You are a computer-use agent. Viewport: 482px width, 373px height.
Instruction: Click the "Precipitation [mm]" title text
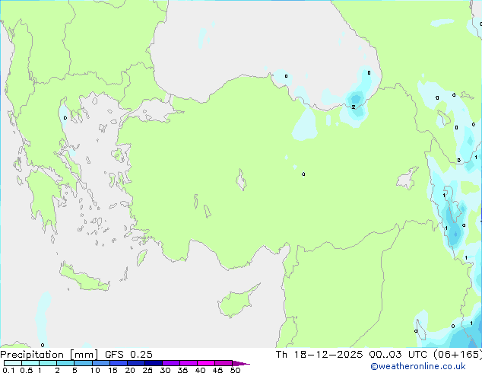pos(49,355)
